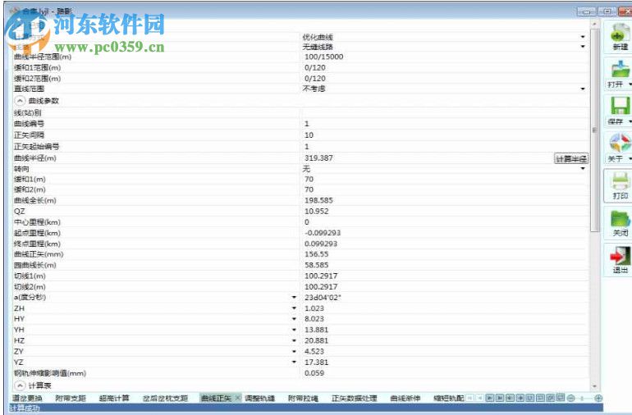Open the YH row dropdown arrow
This screenshot has width=632, height=415.
tap(294, 330)
